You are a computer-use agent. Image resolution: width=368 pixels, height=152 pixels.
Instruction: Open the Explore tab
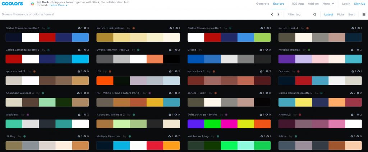click(279, 4)
